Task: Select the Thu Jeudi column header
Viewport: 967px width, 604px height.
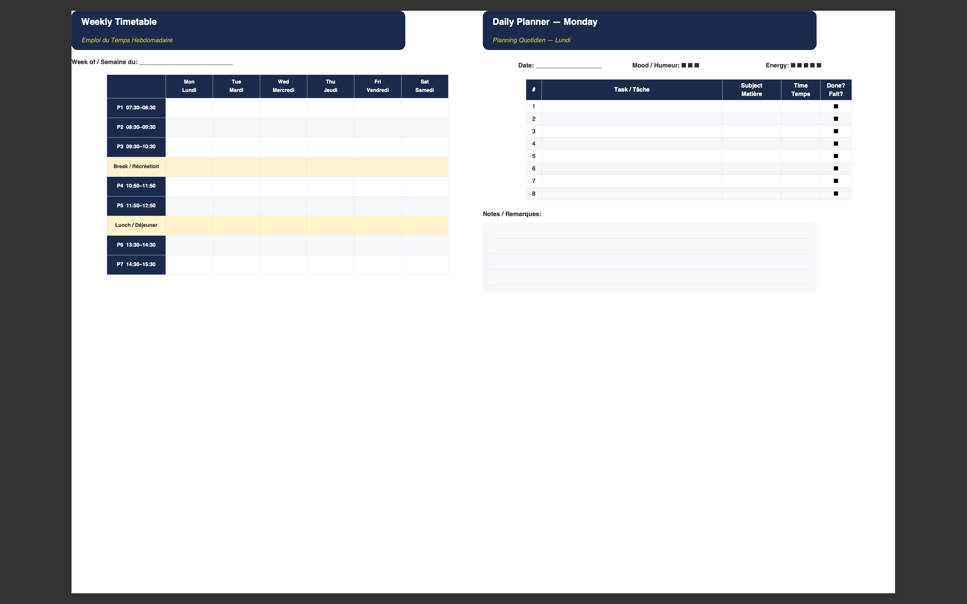Action: [330, 86]
